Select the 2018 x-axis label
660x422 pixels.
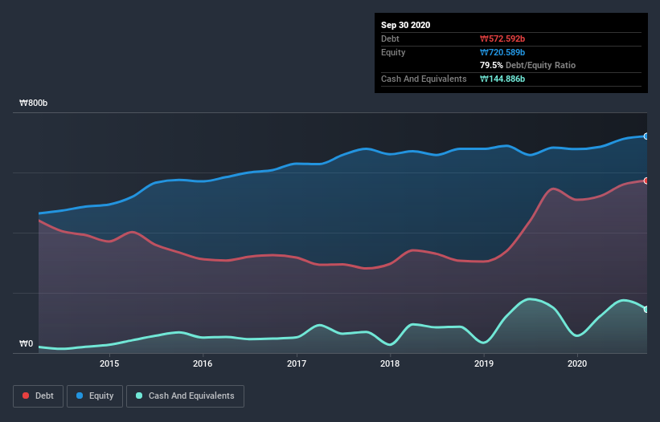(x=390, y=363)
